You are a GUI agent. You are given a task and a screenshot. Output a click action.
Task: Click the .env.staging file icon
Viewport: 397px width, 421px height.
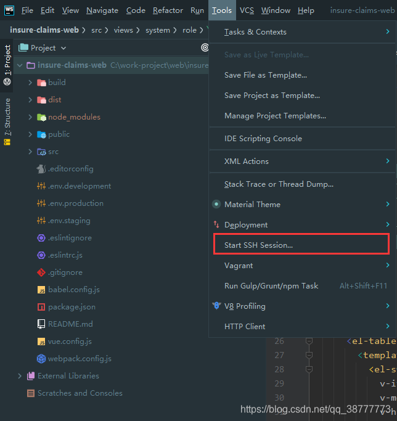point(41,221)
